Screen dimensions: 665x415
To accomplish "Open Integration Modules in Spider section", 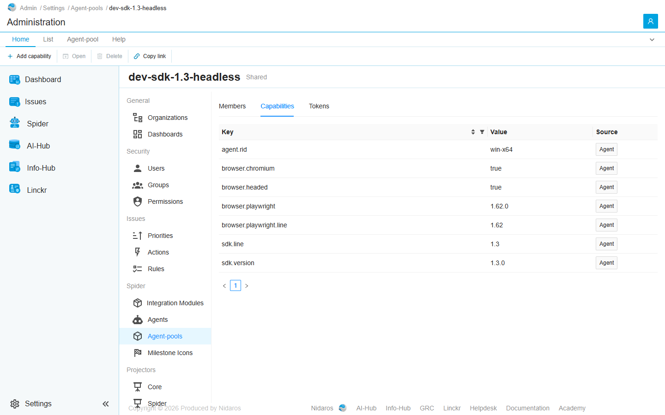I will (x=165, y=303).
